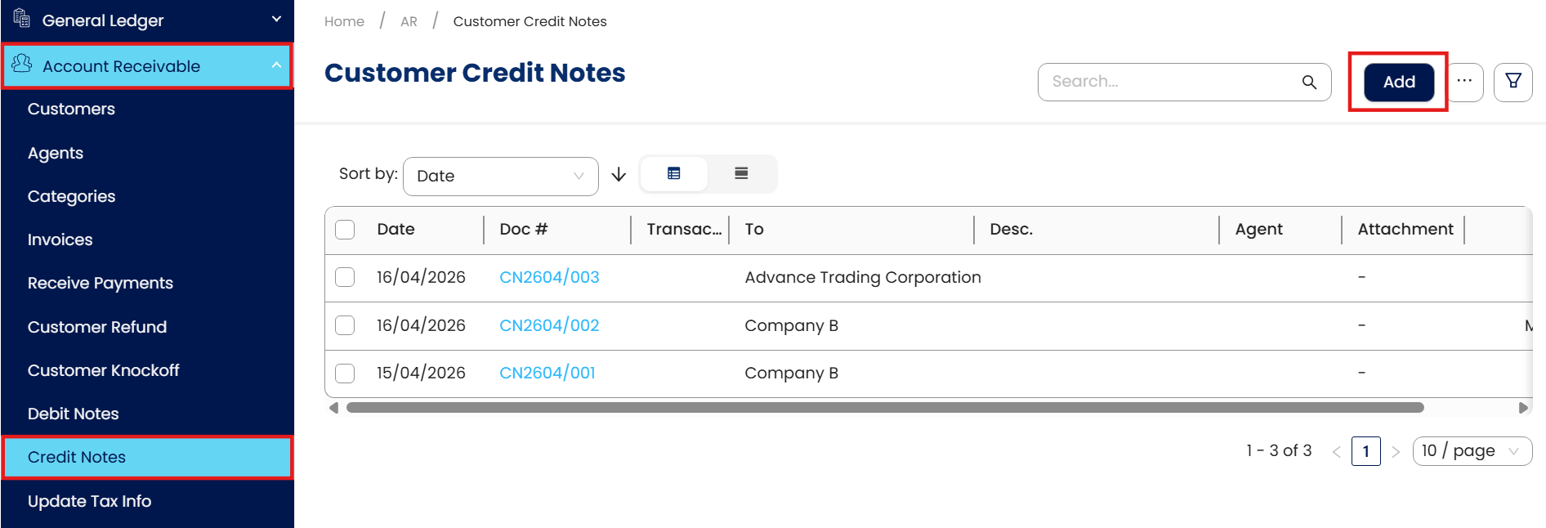Screen dimensions: 1546x528
Task: Click the General Ledger icon
Action: point(22,19)
